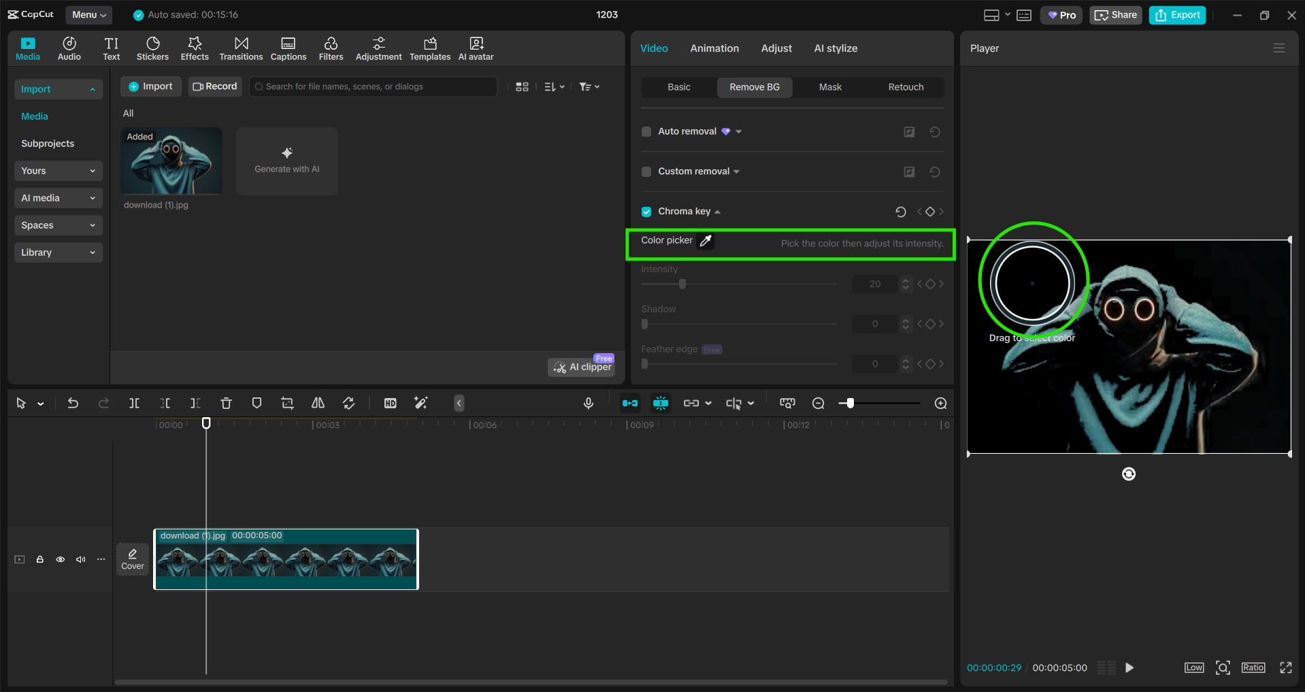Switch to the Mask tab
This screenshot has width=1305, height=692.
coord(830,87)
